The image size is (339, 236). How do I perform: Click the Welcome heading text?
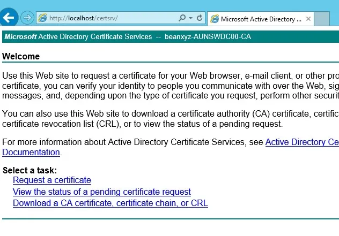point(21,57)
